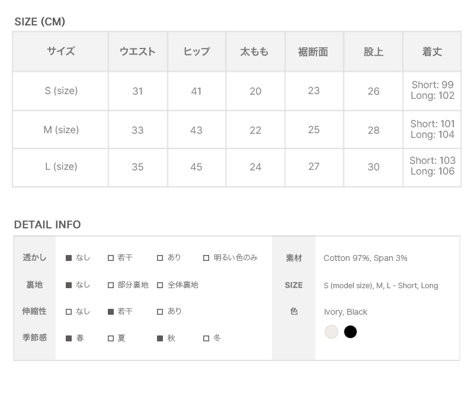The height and width of the screenshot is (397, 474).
Task: Check the 夏 season checkbox
Action: pyautogui.click(x=111, y=338)
